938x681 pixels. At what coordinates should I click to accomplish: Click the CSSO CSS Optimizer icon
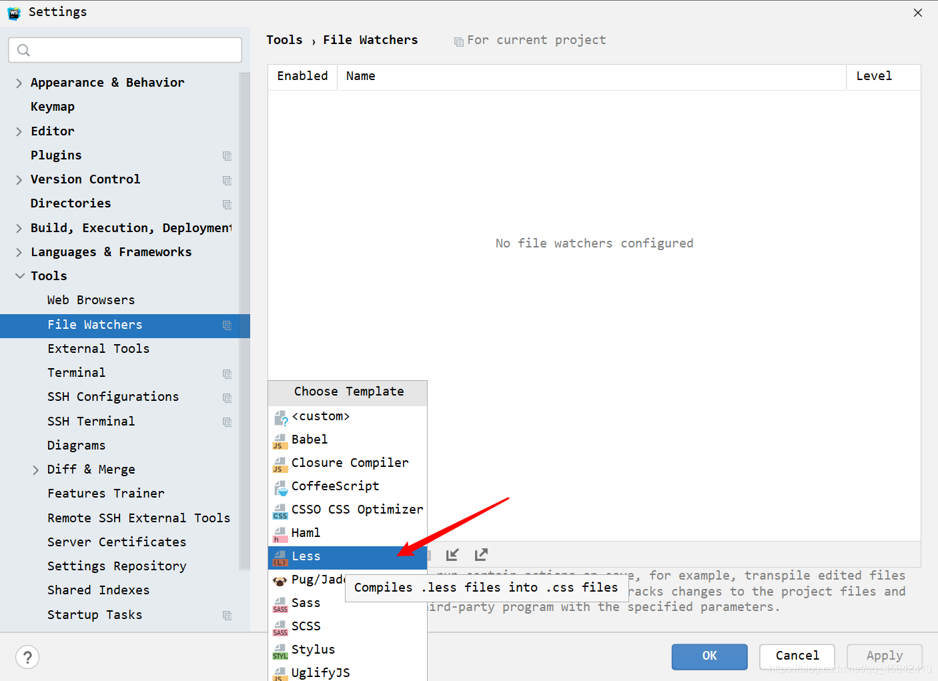[x=280, y=511]
